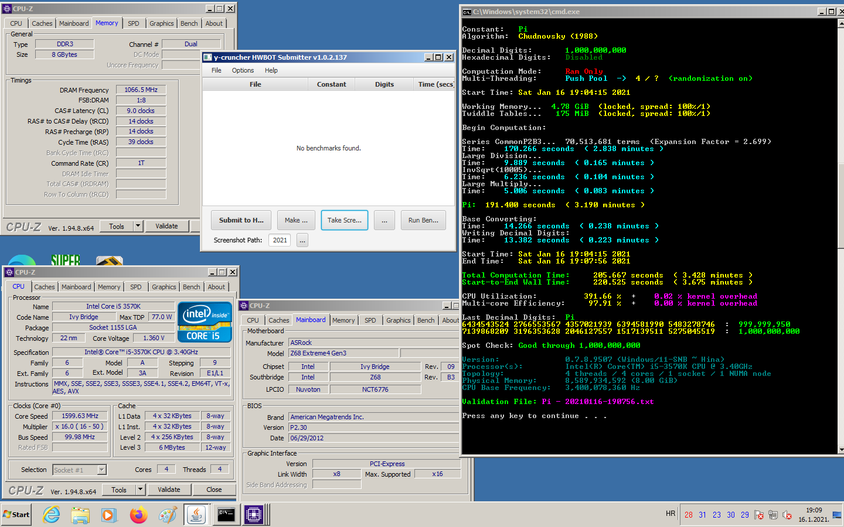Select Memory tab in the Mainboard CPU-Z window

point(343,320)
